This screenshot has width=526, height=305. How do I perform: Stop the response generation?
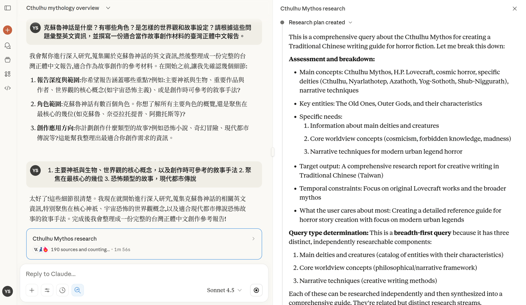[x=256, y=290]
